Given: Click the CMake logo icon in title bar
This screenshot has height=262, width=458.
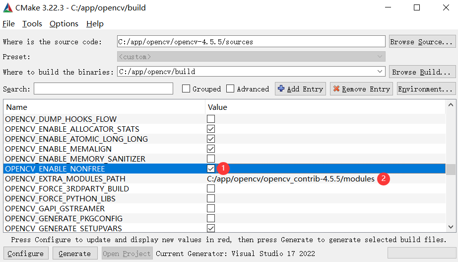Looking at the screenshot, I should (8, 7).
